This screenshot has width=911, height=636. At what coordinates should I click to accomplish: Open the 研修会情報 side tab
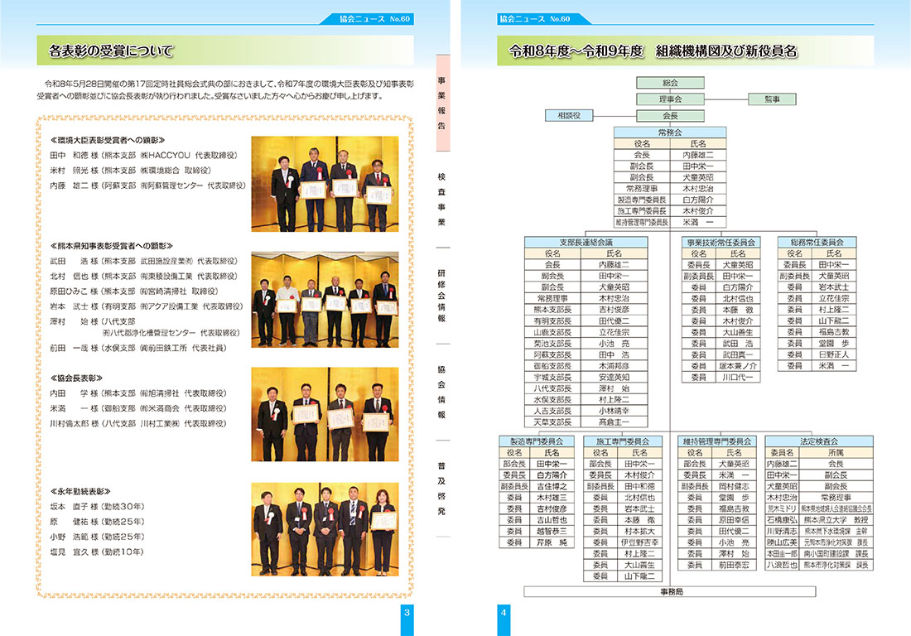[x=442, y=296]
